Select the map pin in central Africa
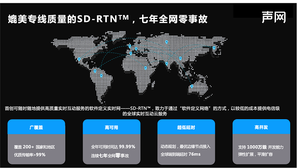Screen dimensions: 297x168 pos(145,68)
